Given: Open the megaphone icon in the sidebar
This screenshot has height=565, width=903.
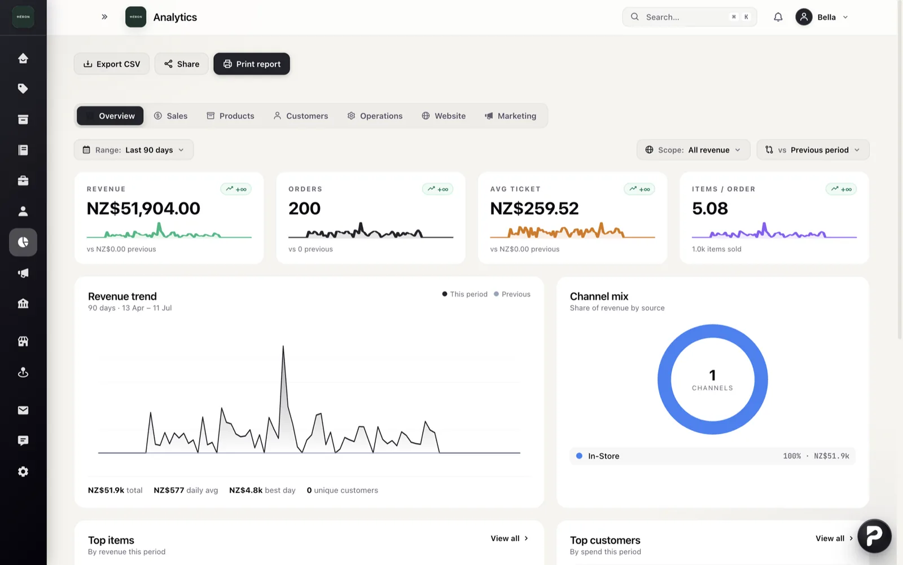Looking at the screenshot, I should [x=23, y=273].
